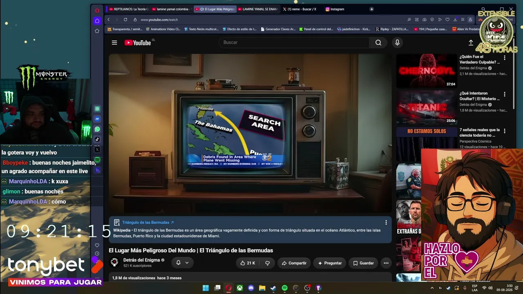Reload the page in the browser

(125, 20)
